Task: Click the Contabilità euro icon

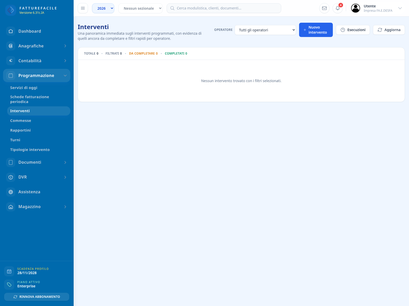Action: 11,61
